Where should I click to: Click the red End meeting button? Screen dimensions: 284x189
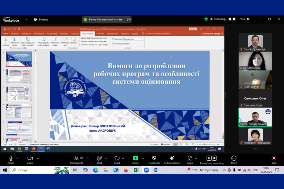click(274, 160)
